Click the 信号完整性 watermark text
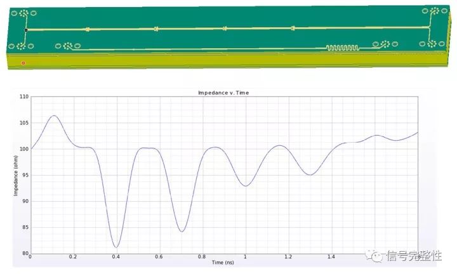This screenshot has width=457, height=276. tap(414, 256)
